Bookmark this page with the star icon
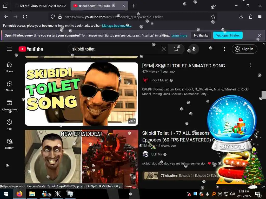The width and height of the screenshot is (266, 199). 213,17
